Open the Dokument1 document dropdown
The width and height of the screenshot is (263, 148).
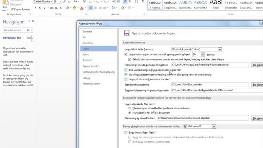tap(214, 126)
